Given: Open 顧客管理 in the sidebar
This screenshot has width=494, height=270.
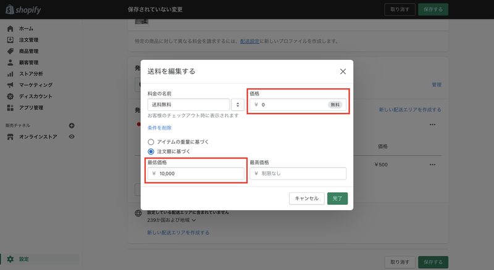Looking at the screenshot, I should pos(28,63).
